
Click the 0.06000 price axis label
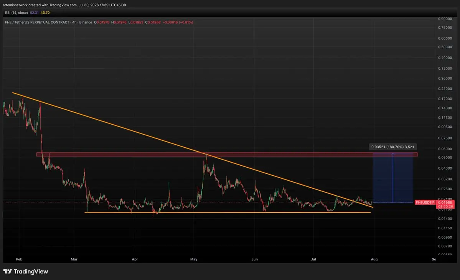[x=445, y=149]
